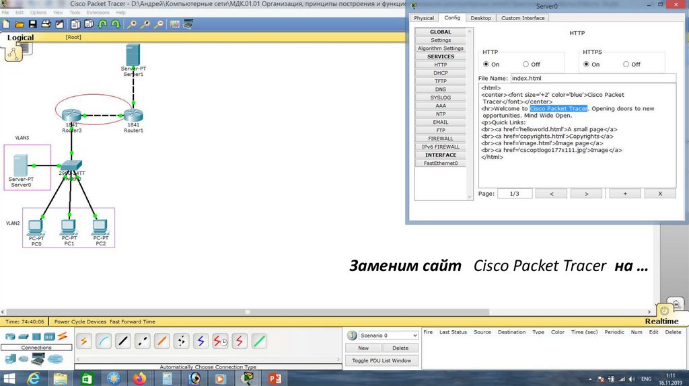Set HTTP service to Off
The width and height of the screenshot is (689, 386).
tap(525, 64)
